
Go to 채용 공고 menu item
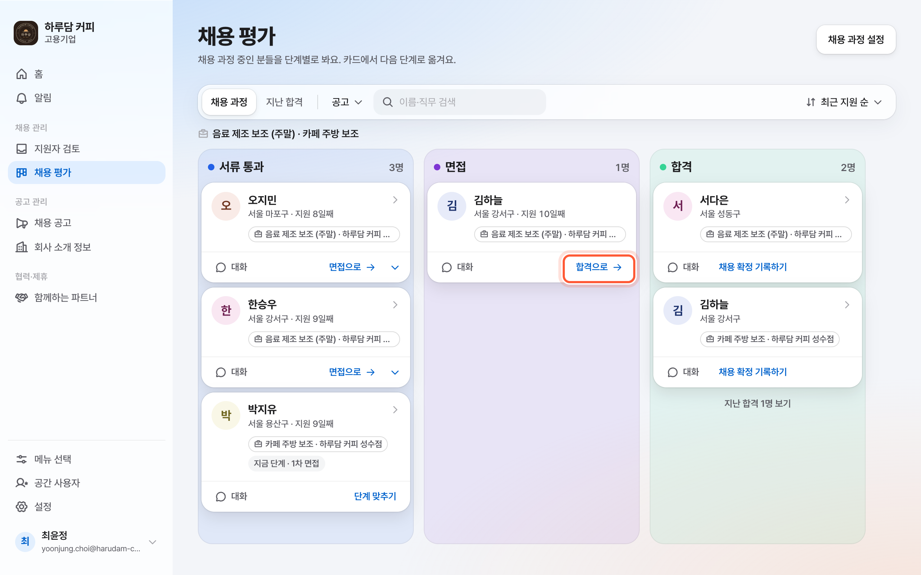[x=86, y=223]
